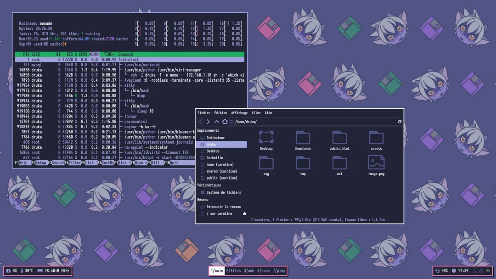
Task: Click the Home icon in Thunar's toolbar
Action: coord(225,122)
